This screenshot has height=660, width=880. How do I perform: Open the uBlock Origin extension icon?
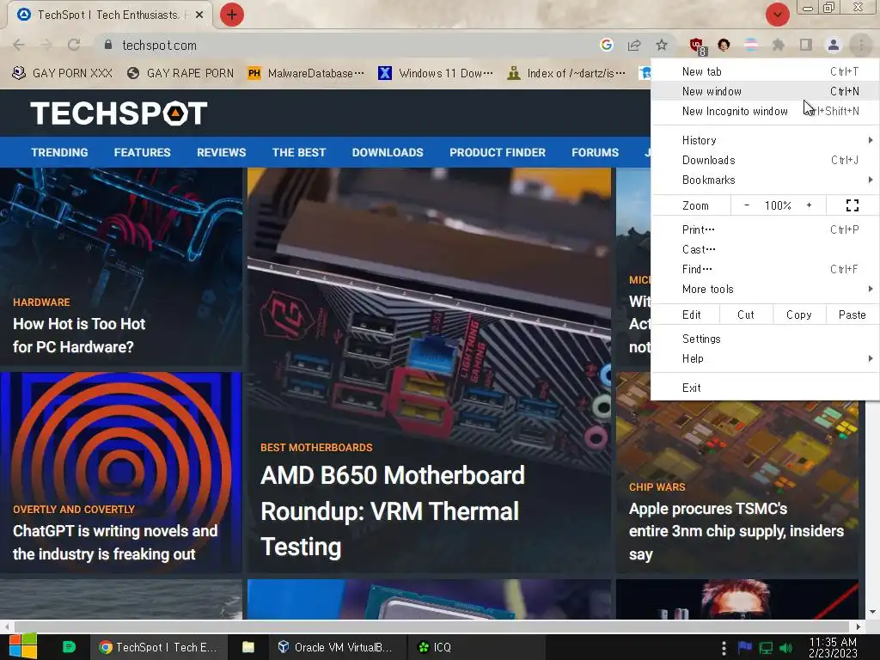[697, 46]
